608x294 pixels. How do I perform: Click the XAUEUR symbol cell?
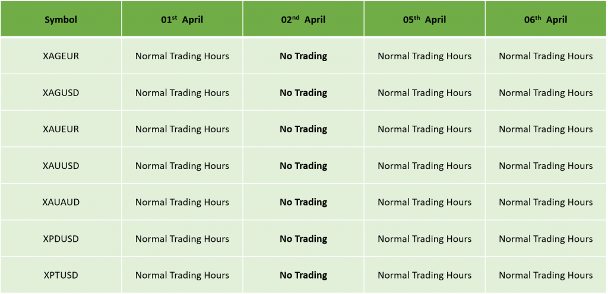tap(61, 129)
